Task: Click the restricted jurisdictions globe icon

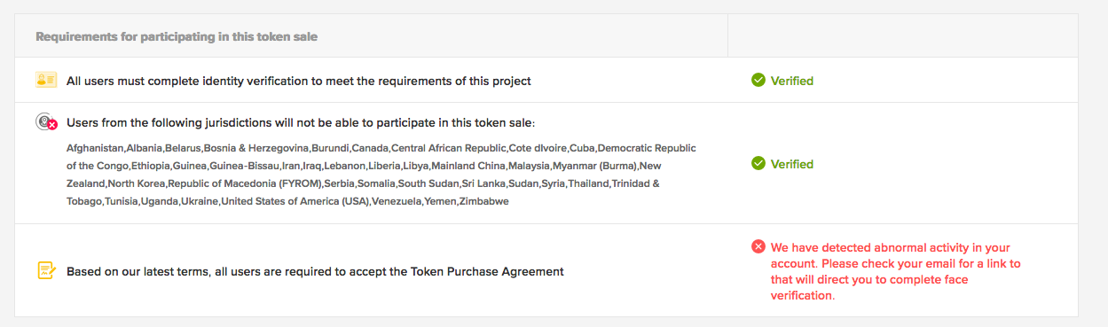Action: pyautogui.click(x=47, y=122)
